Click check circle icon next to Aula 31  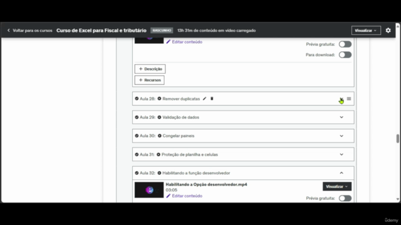(137, 154)
